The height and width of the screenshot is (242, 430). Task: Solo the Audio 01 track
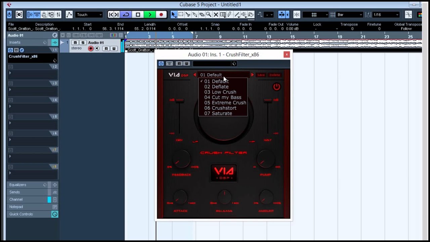coord(83,43)
